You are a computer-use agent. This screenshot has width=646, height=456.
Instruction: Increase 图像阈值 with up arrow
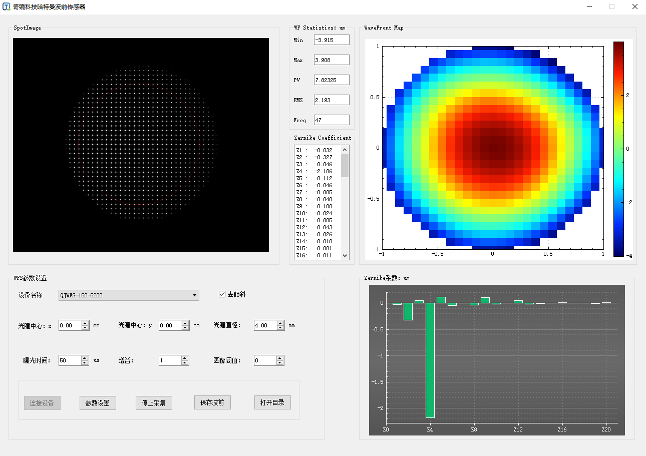(x=280, y=358)
